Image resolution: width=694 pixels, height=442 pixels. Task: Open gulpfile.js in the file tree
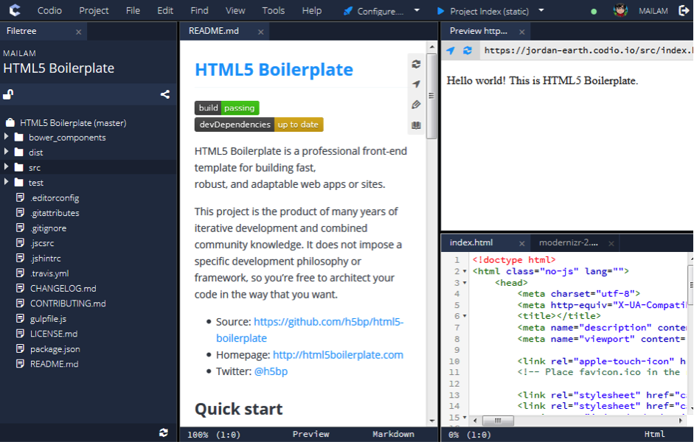coord(48,319)
